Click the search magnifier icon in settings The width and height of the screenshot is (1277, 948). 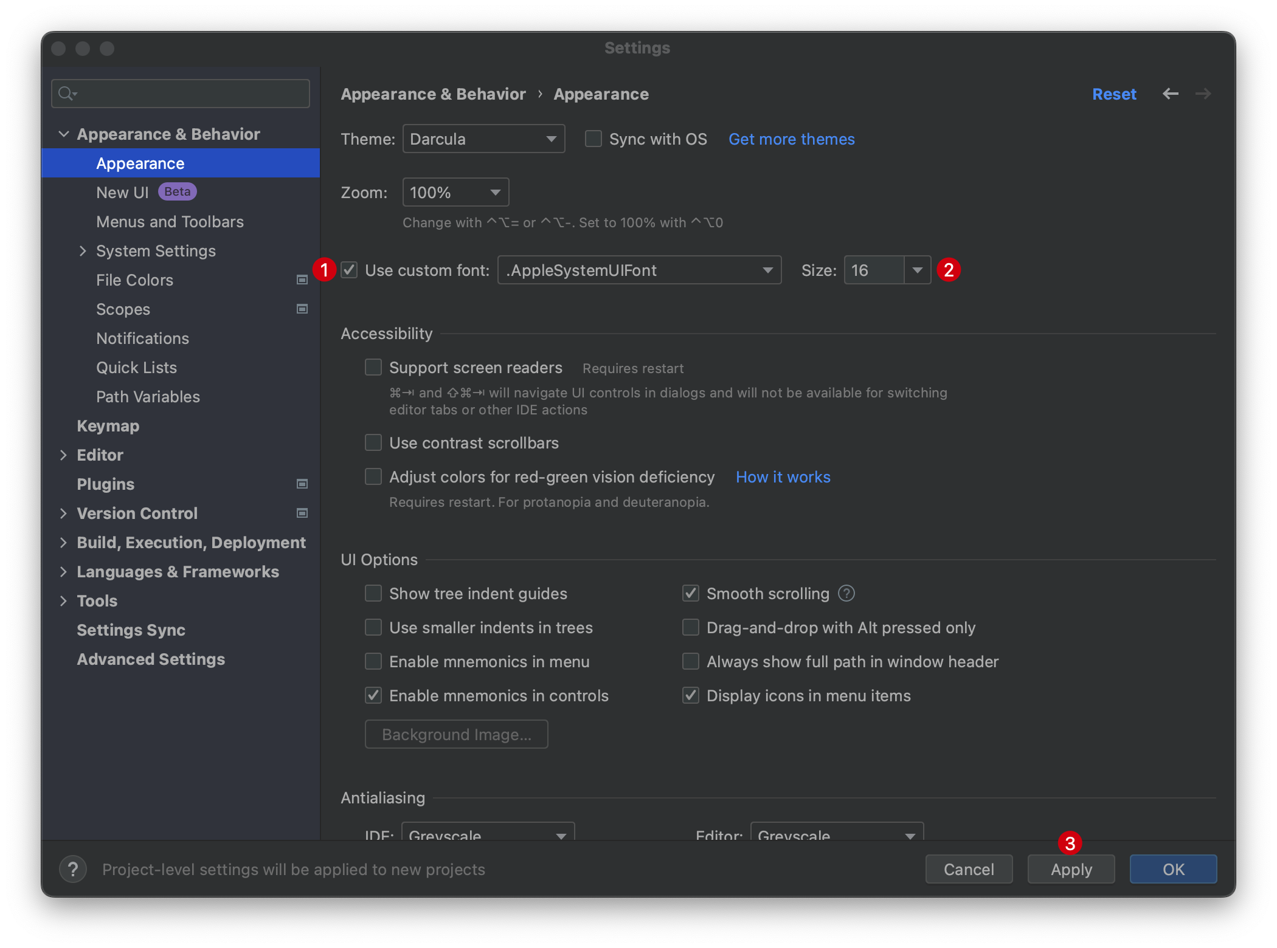click(x=67, y=94)
